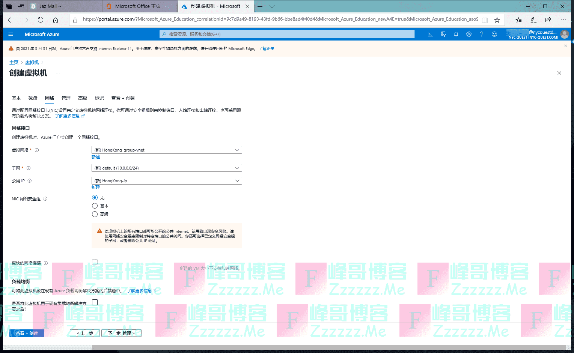Switch to the 管理 tab
The image size is (574, 353).
click(x=66, y=98)
